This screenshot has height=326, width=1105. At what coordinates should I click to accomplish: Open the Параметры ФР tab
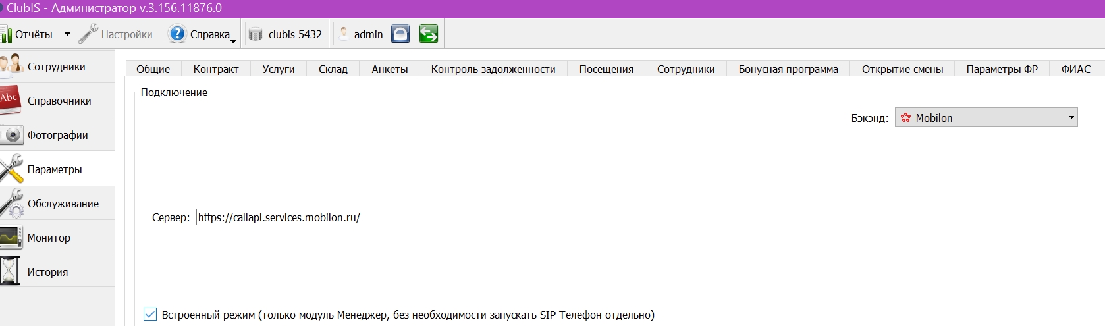click(x=1002, y=69)
